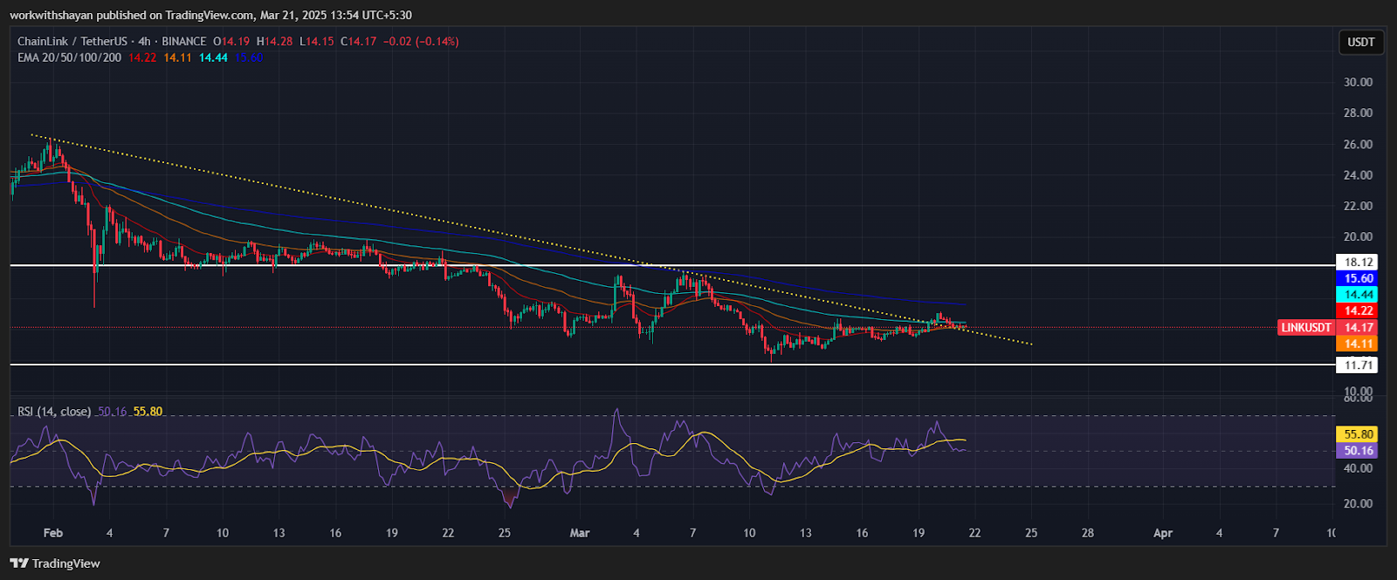Click the red 14.22 EMA value in legend

tap(142, 58)
